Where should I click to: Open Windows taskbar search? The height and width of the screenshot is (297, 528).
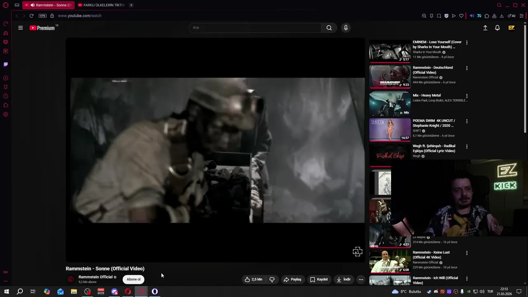(20, 292)
